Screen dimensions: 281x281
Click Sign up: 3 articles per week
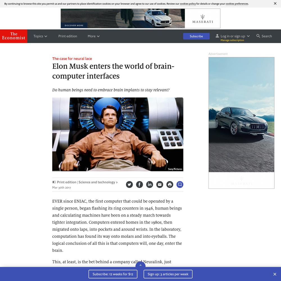(x=168, y=274)
